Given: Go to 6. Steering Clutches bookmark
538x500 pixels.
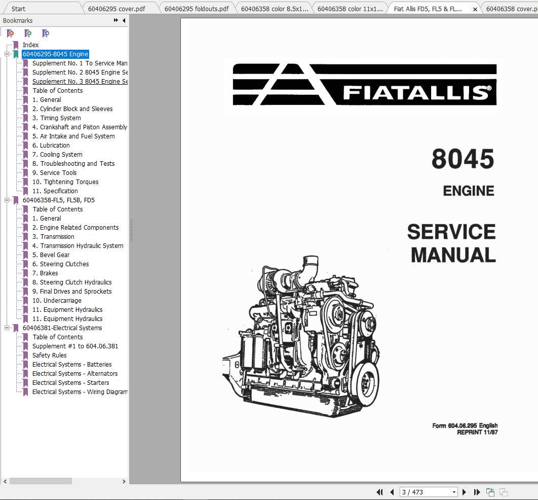Looking at the screenshot, I should (x=60, y=264).
